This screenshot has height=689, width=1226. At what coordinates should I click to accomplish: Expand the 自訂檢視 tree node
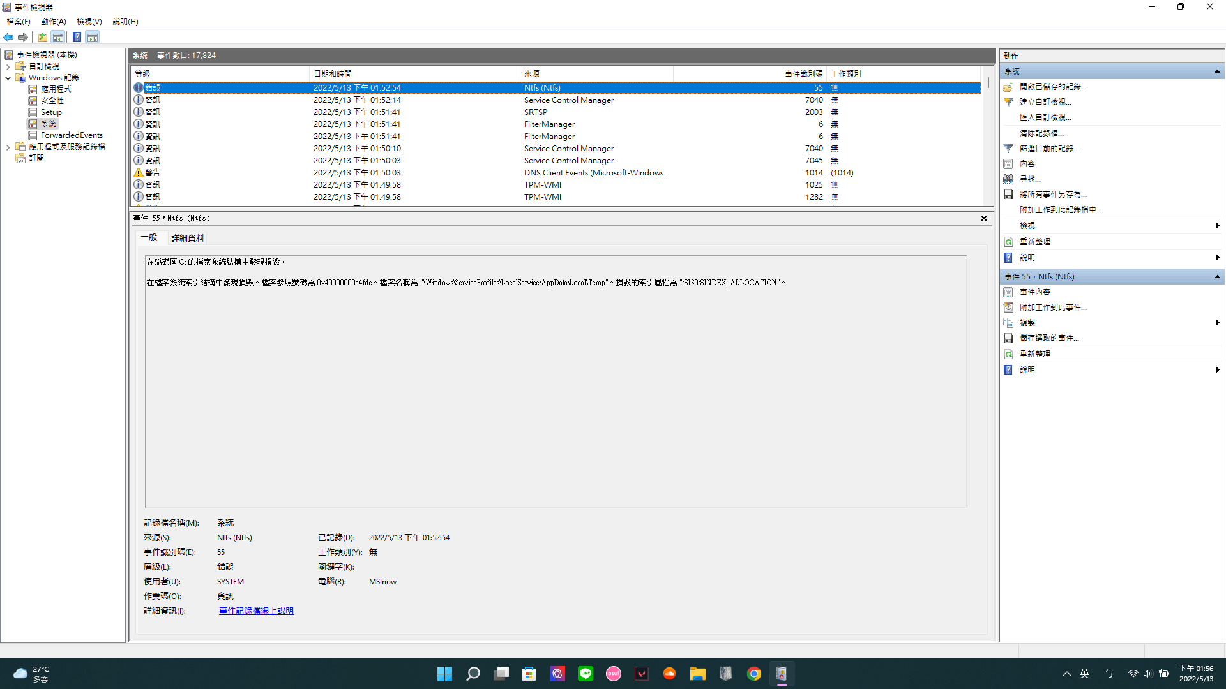point(8,66)
